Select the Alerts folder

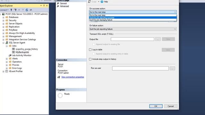(x=15, y=58)
